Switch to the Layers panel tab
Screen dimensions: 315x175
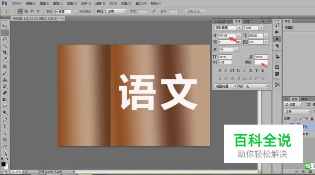[x=295, y=99]
